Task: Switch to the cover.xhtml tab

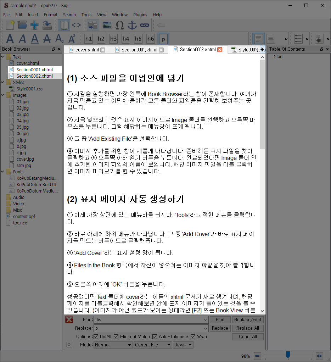Action: [x=87, y=50]
